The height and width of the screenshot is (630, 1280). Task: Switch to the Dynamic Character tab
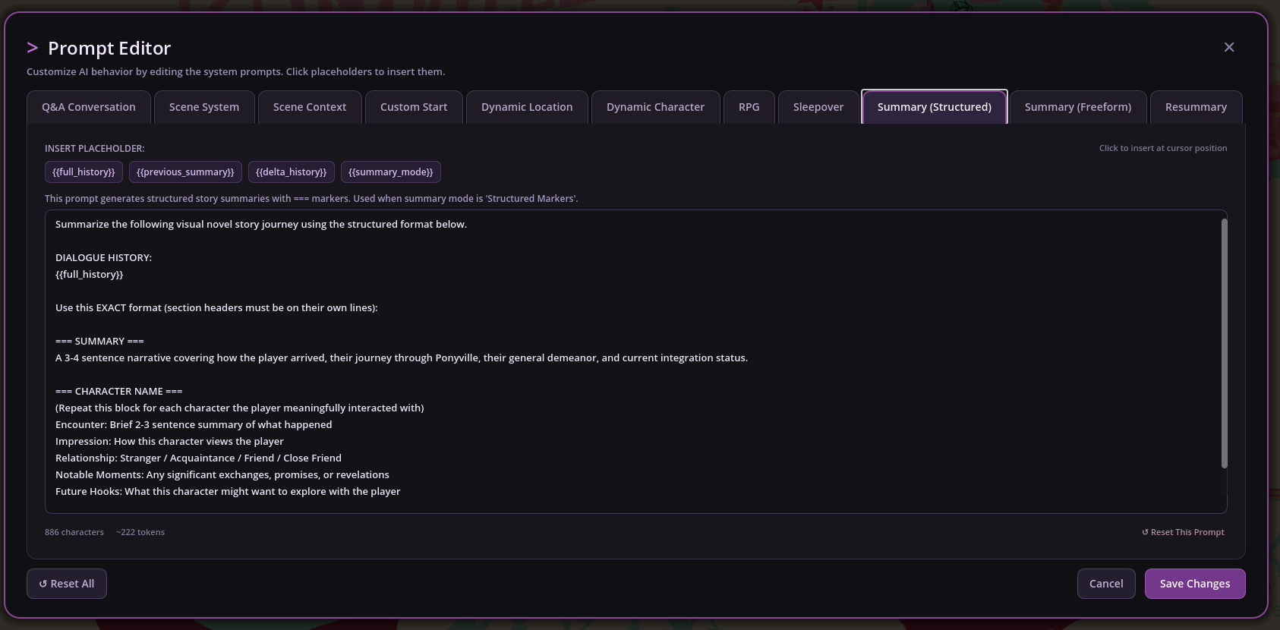tap(655, 107)
